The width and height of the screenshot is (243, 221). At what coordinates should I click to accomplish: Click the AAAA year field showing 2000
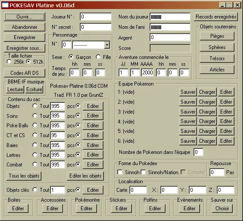pos(147,73)
